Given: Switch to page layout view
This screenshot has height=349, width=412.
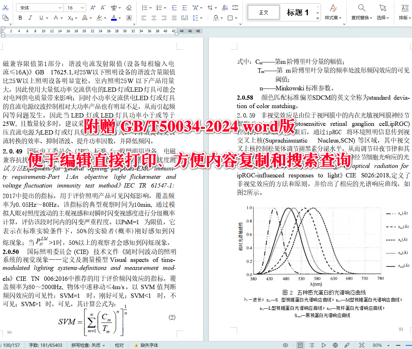Looking at the screenshot, I should [300, 345].
